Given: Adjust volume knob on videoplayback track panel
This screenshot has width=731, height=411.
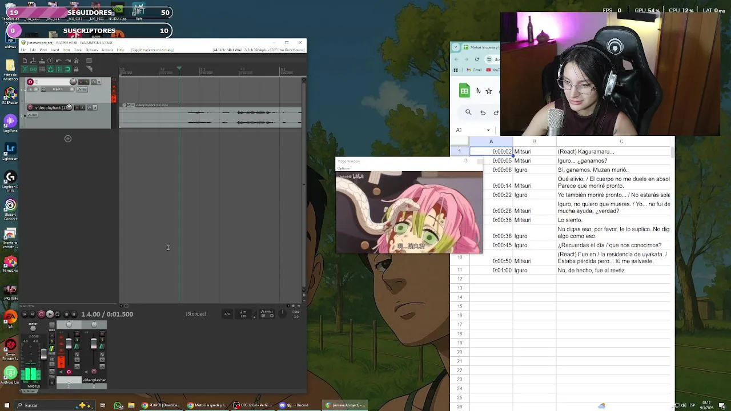Looking at the screenshot, I should [69, 107].
